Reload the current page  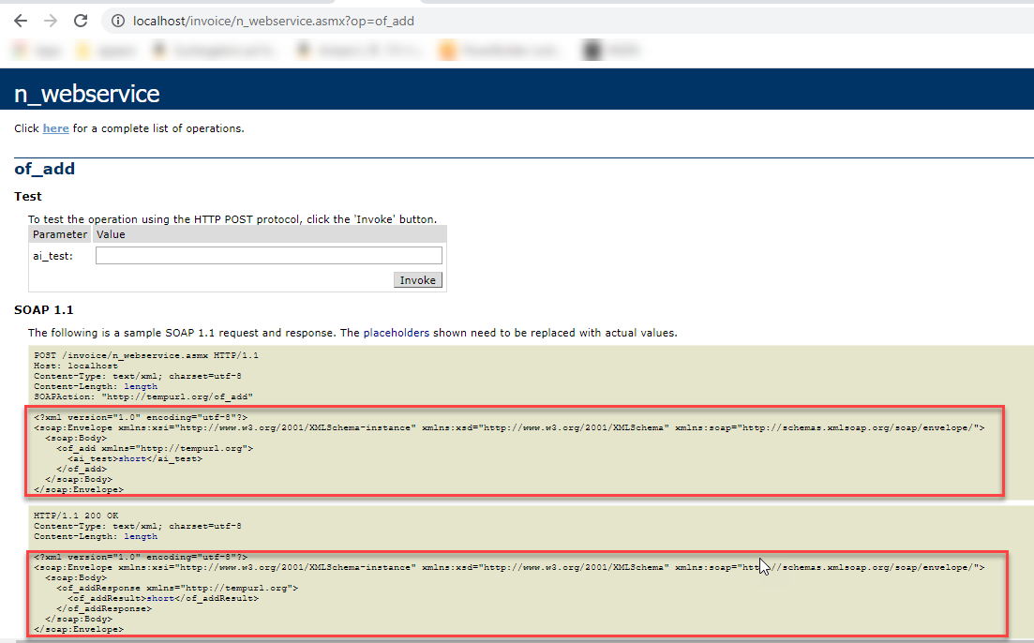81,21
